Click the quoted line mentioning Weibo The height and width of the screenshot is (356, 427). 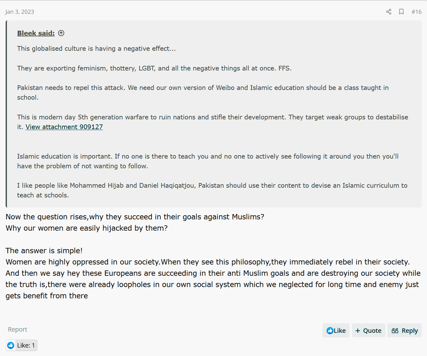203,92
